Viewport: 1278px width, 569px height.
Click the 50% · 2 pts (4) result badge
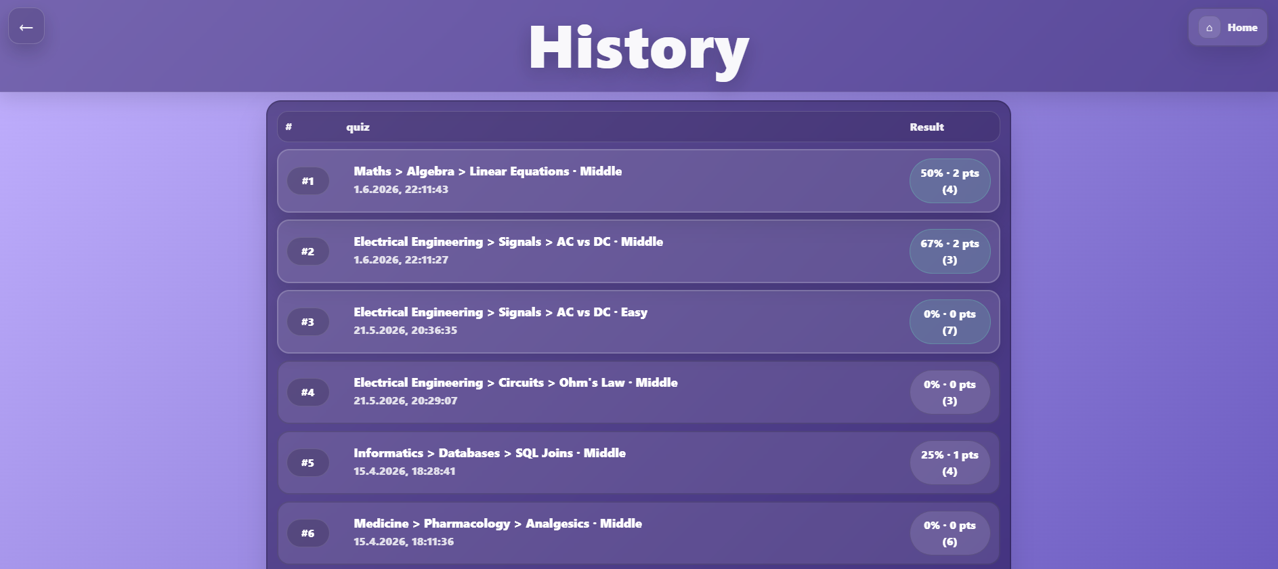point(950,181)
